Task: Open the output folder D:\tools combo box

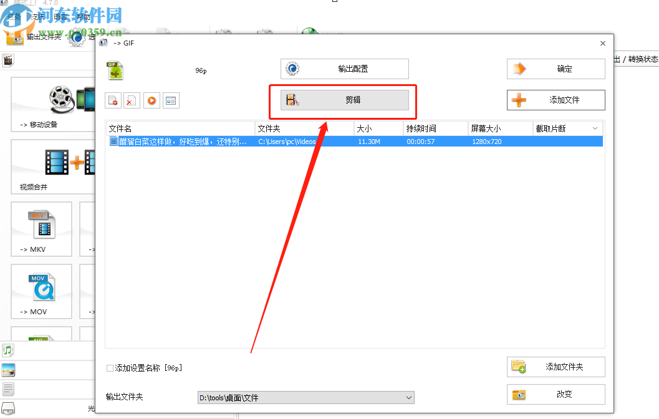Action: (306, 398)
